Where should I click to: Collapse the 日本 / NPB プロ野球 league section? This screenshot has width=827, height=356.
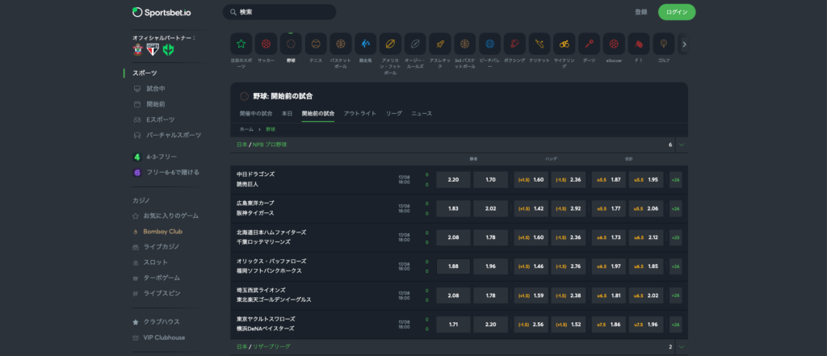(681, 144)
